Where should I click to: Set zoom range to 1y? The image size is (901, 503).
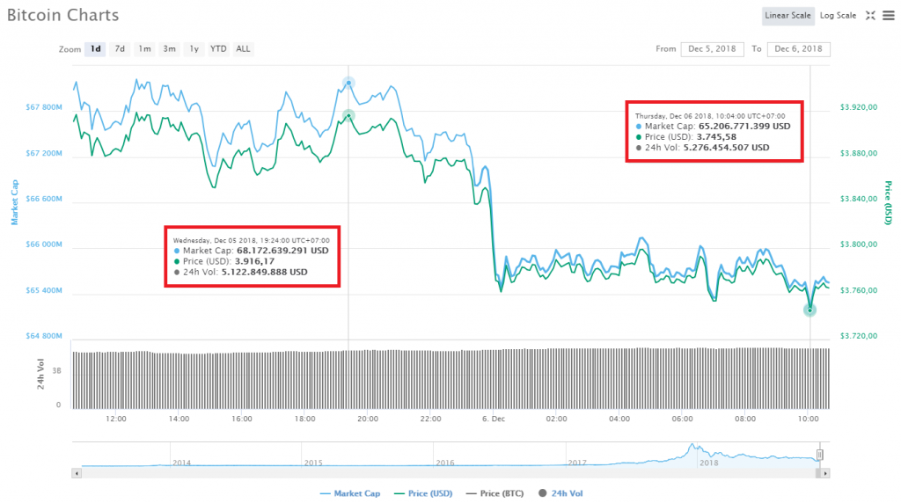[x=194, y=49]
